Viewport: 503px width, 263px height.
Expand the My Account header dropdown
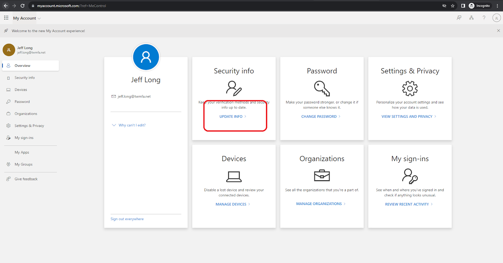(27, 18)
